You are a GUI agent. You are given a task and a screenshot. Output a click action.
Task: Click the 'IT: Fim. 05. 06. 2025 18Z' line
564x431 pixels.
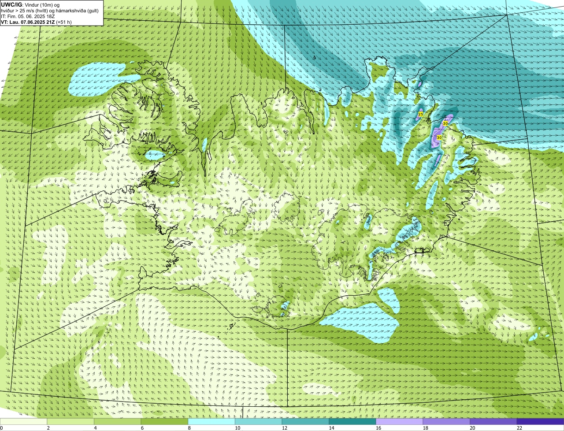point(28,16)
